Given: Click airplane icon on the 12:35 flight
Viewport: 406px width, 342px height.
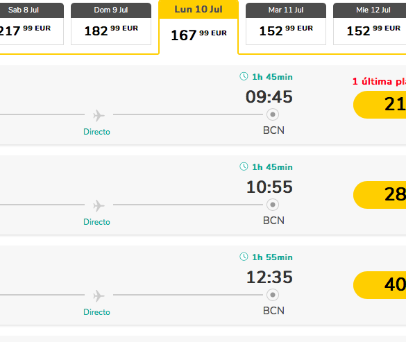Looking at the screenshot, I should tap(99, 296).
